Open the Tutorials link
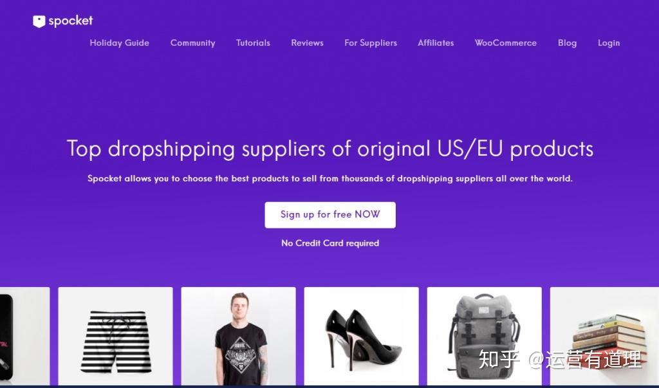The width and height of the screenshot is (659, 388). [253, 43]
